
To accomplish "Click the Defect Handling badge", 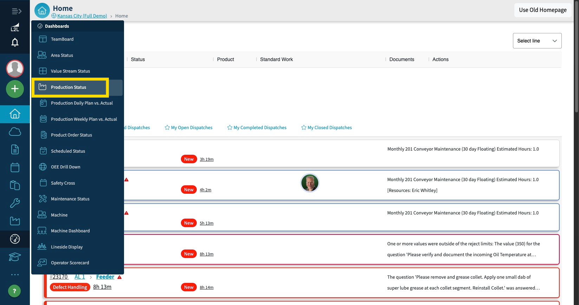I will pyautogui.click(x=70, y=287).
